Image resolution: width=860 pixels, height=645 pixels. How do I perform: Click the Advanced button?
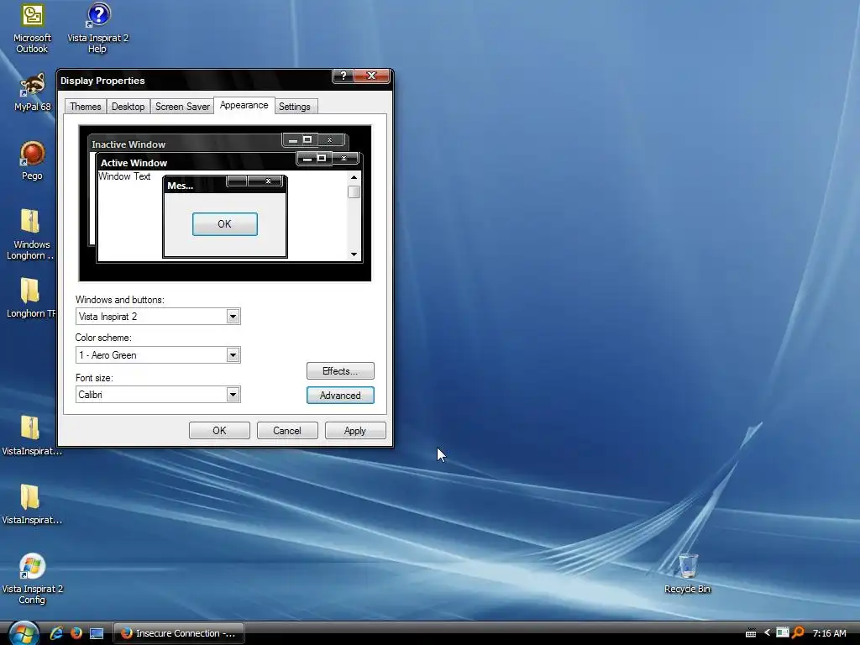pos(340,396)
